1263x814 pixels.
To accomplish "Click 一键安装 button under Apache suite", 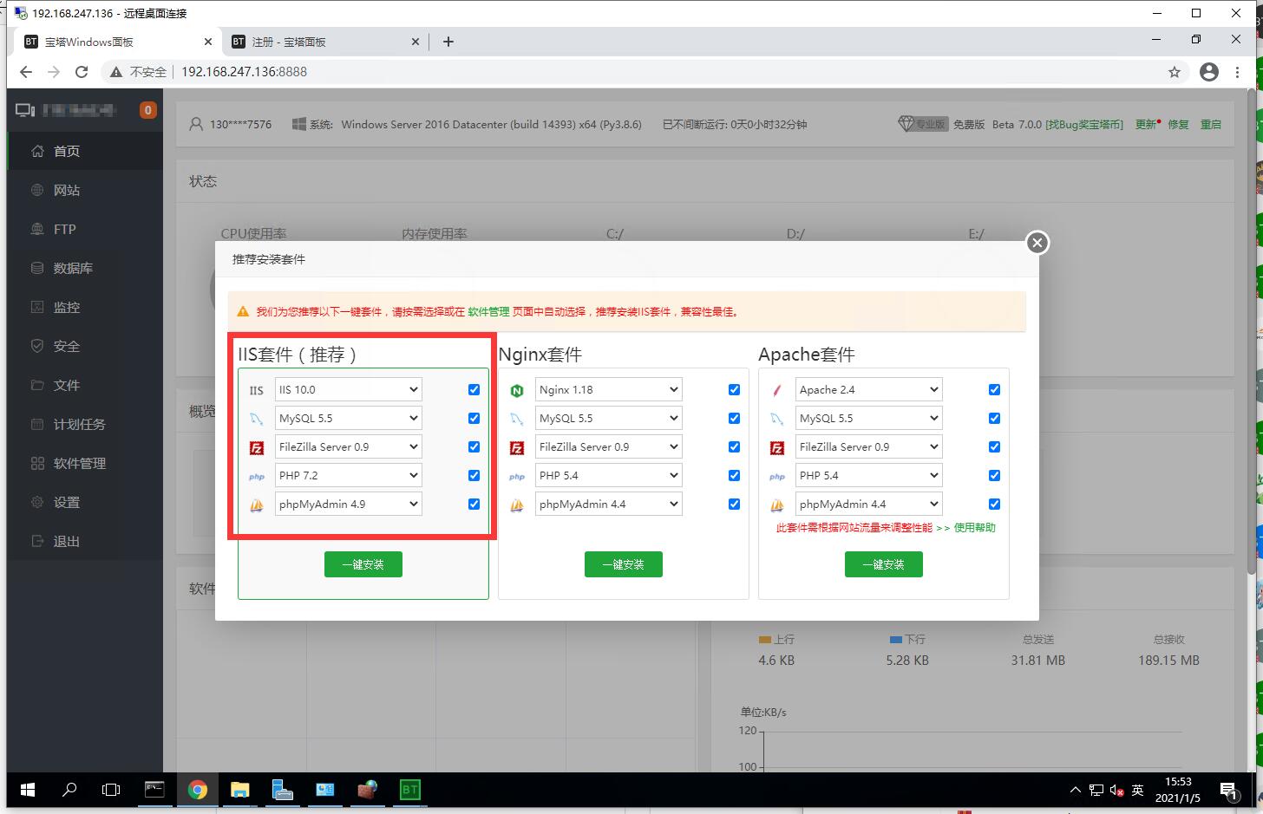I will pyautogui.click(x=884, y=564).
